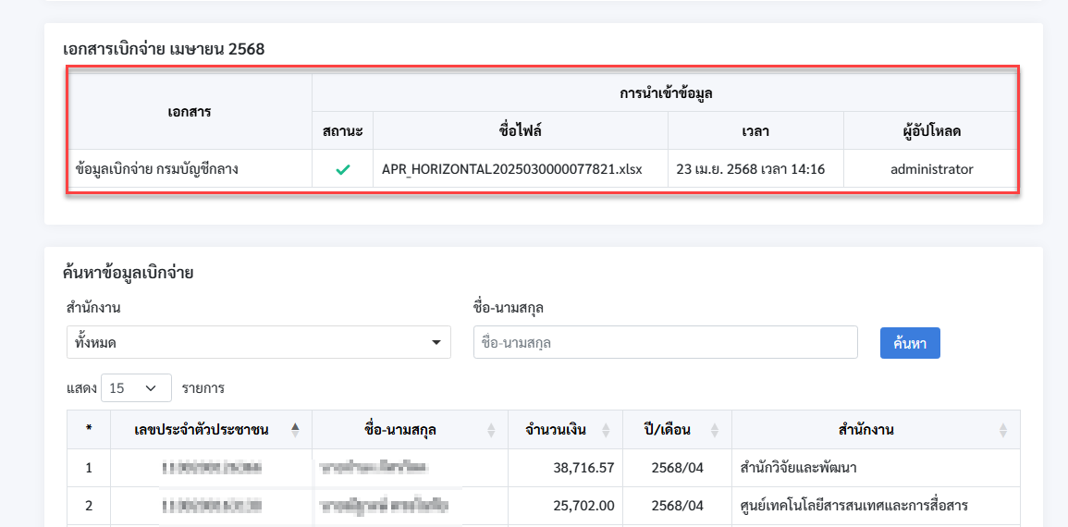Image resolution: width=1068 pixels, height=527 pixels.
Task: Click the ผู้อัปโหลด column header
Action: (x=931, y=130)
